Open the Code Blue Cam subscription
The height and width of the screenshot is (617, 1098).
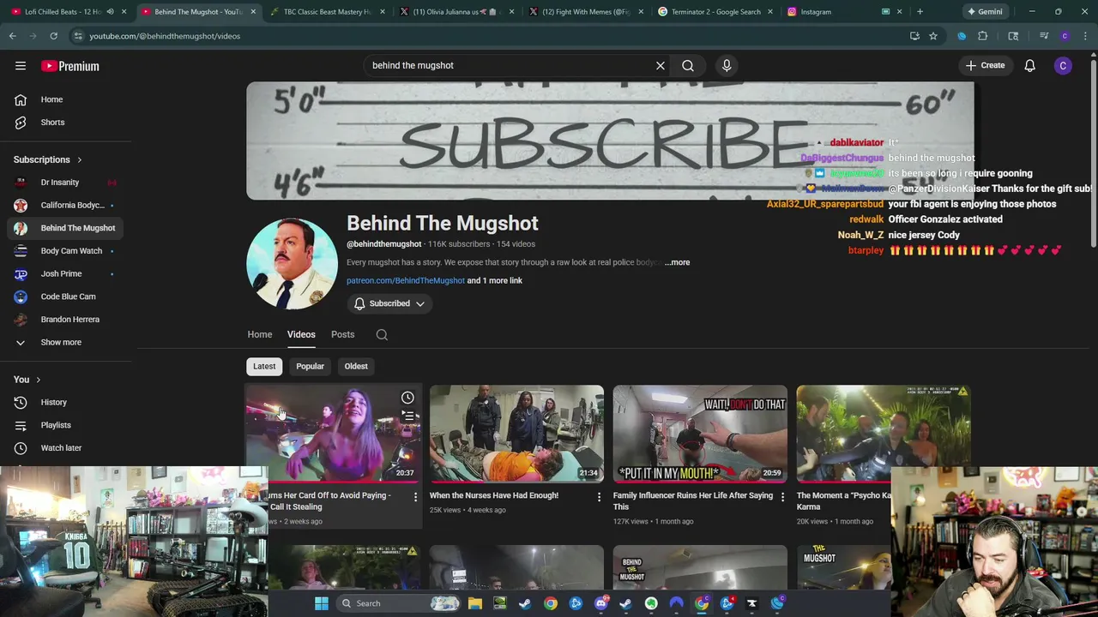tap(67, 297)
